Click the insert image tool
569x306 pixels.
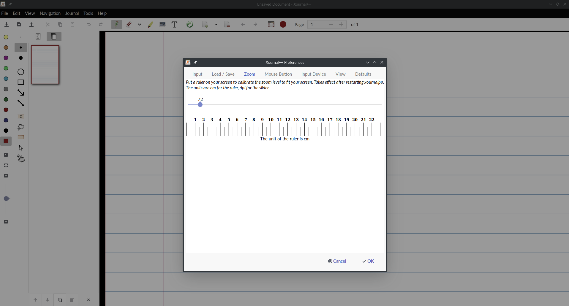click(162, 25)
